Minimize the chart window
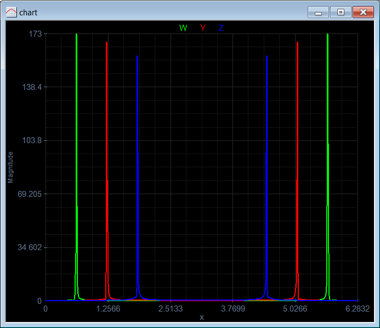 point(318,12)
